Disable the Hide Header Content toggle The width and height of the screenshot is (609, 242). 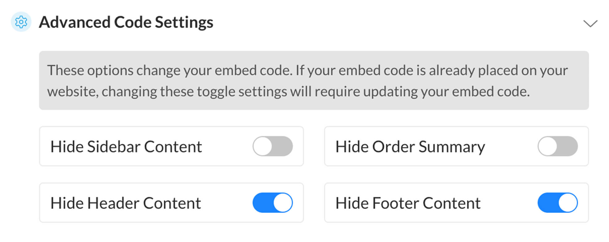tap(273, 203)
